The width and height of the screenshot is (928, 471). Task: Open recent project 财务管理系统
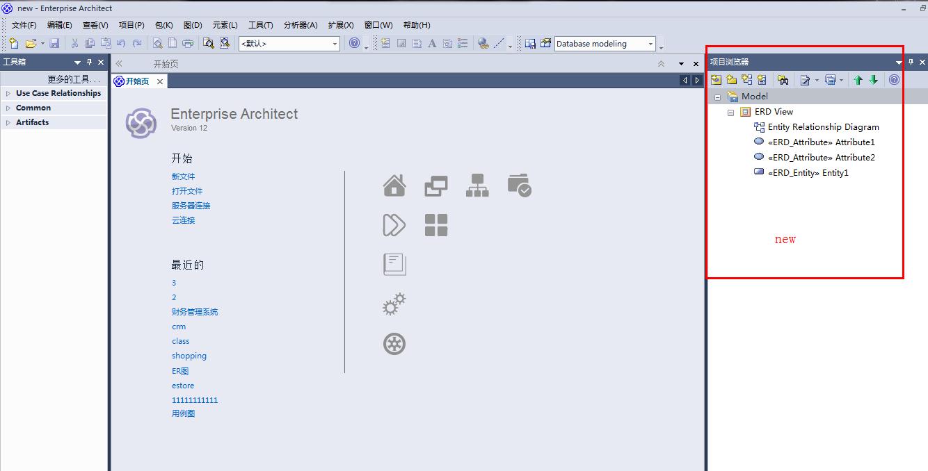click(195, 312)
